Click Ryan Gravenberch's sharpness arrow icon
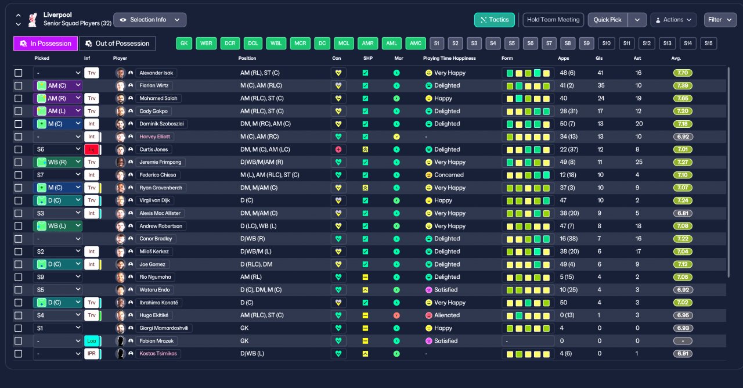The width and height of the screenshot is (743, 388). coord(365,188)
